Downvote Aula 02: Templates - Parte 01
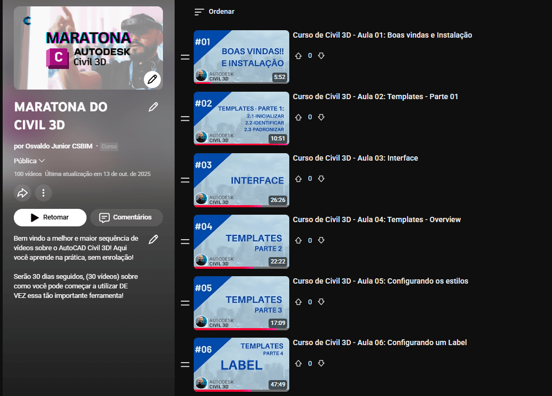Image resolution: width=552 pixels, height=396 pixels. [x=321, y=117]
